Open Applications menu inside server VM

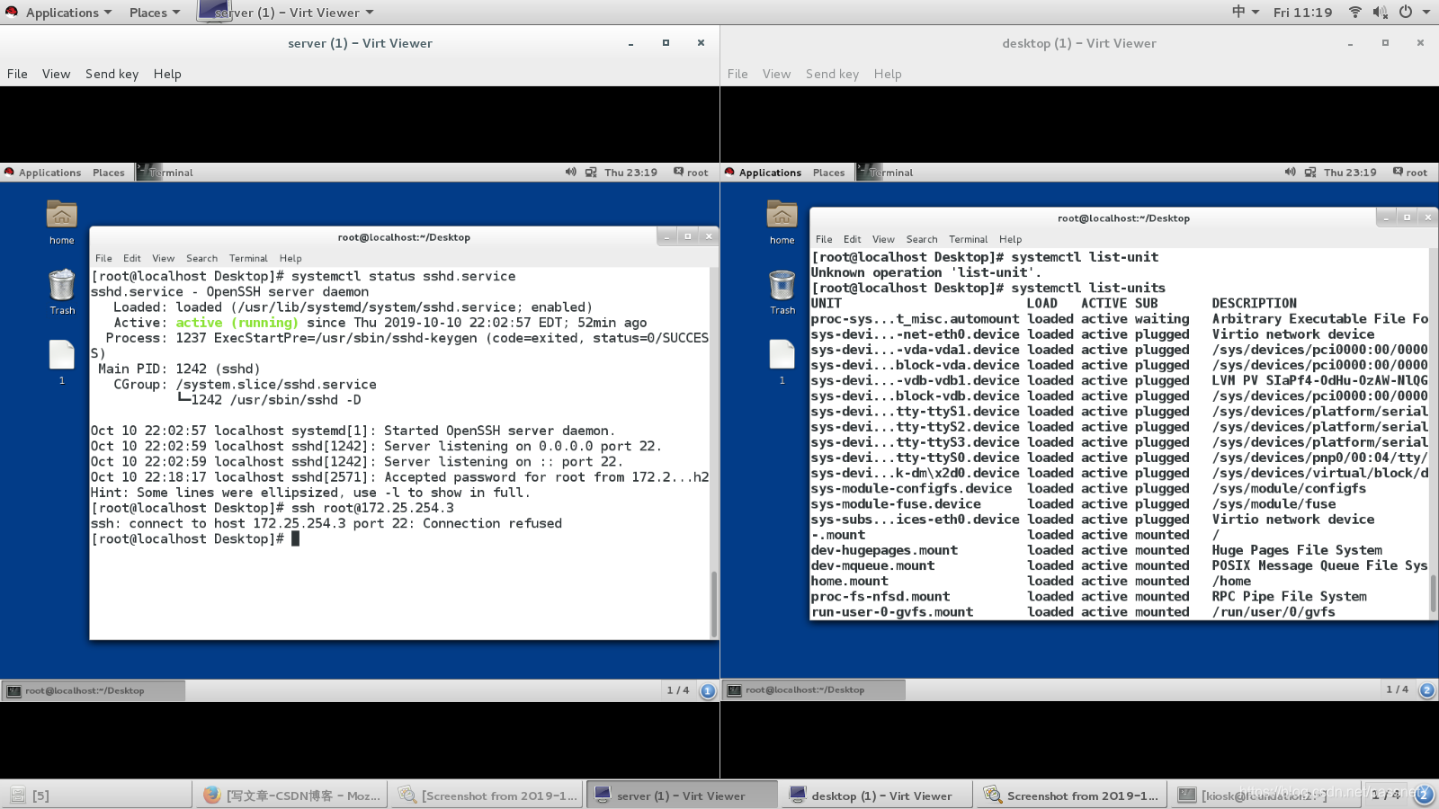click(x=49, y=173)
